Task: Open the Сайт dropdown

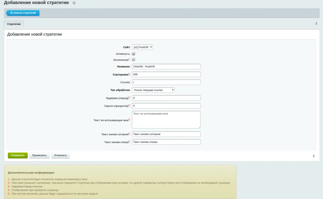Action: pos(142,47)
